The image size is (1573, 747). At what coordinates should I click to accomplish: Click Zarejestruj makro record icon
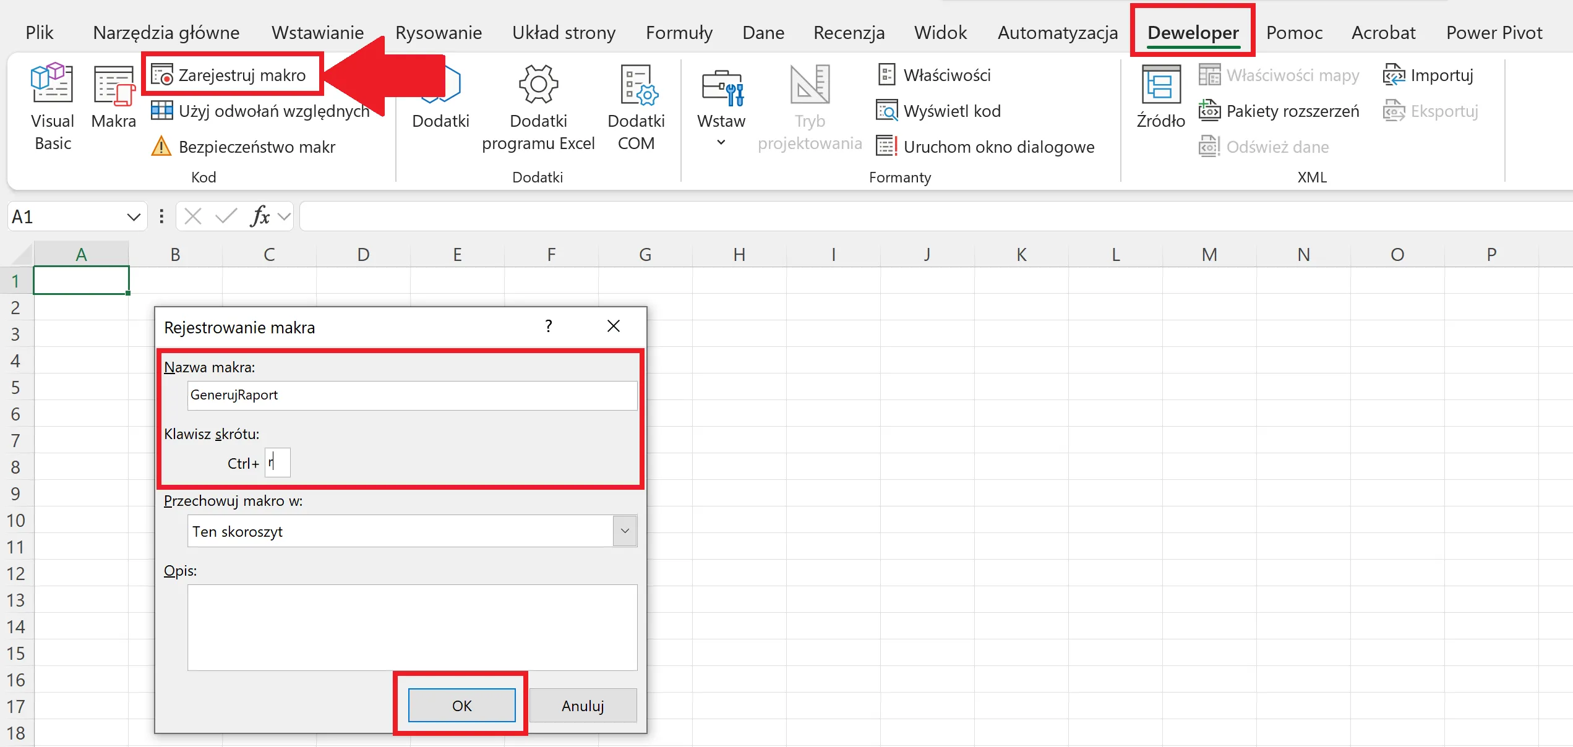point(163,75)
